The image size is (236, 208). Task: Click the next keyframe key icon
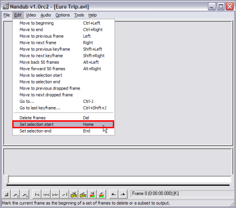click(x=83, y=194)
